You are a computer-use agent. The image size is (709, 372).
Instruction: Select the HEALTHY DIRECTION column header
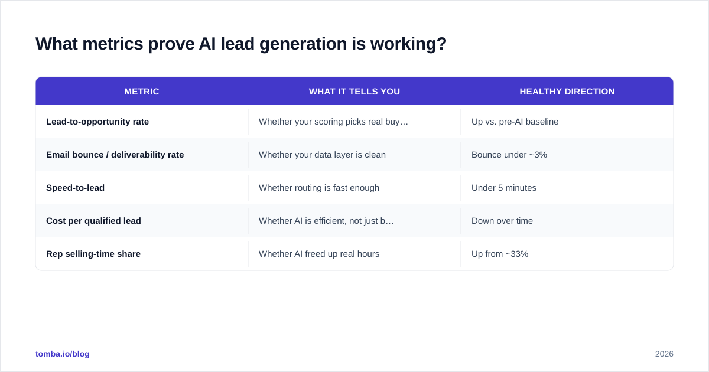pyautogui.click(x=567, y=92)
